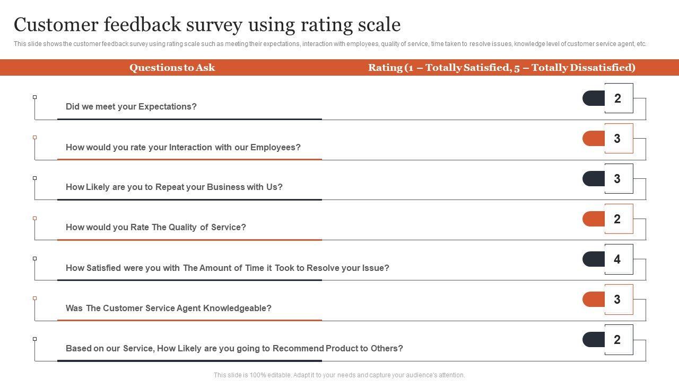Click the question about time to resolve your issue
This screenshot has width=679, height=381.
coord(227,268)
